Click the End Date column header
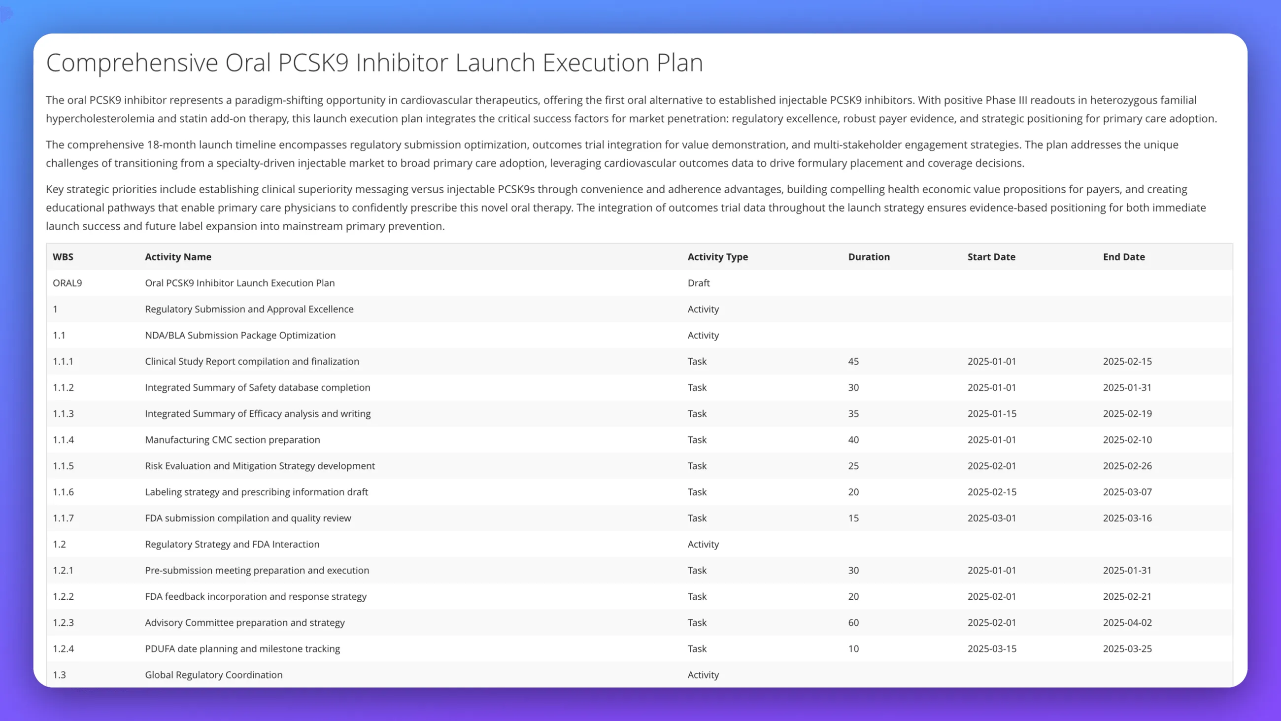Screen dimensions: 1281x721 1123,257
